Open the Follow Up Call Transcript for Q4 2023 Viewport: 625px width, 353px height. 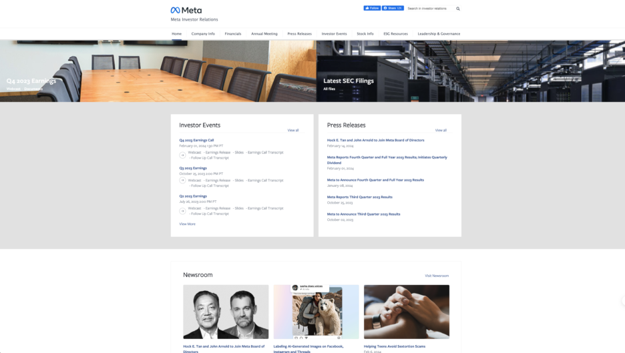coord(210,157)
